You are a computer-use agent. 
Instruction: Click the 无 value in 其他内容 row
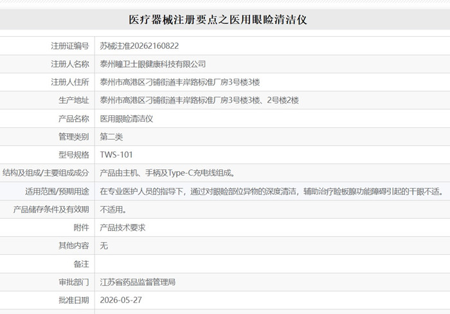pos(104,246)
